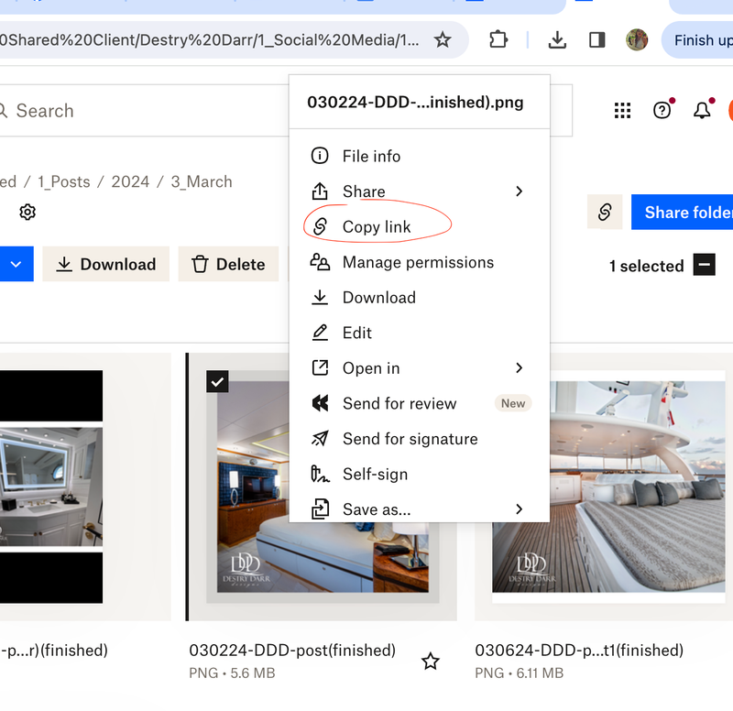Star the 030224-DDD-post(finished) file
Viewport: 733px width, 711px height.
point(431,661)
